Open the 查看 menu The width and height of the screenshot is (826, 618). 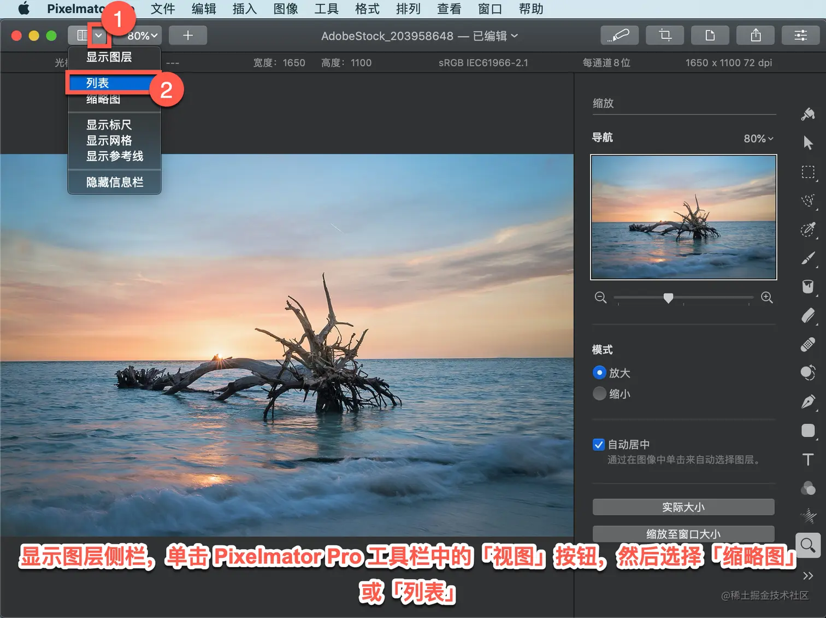point(449,9)
